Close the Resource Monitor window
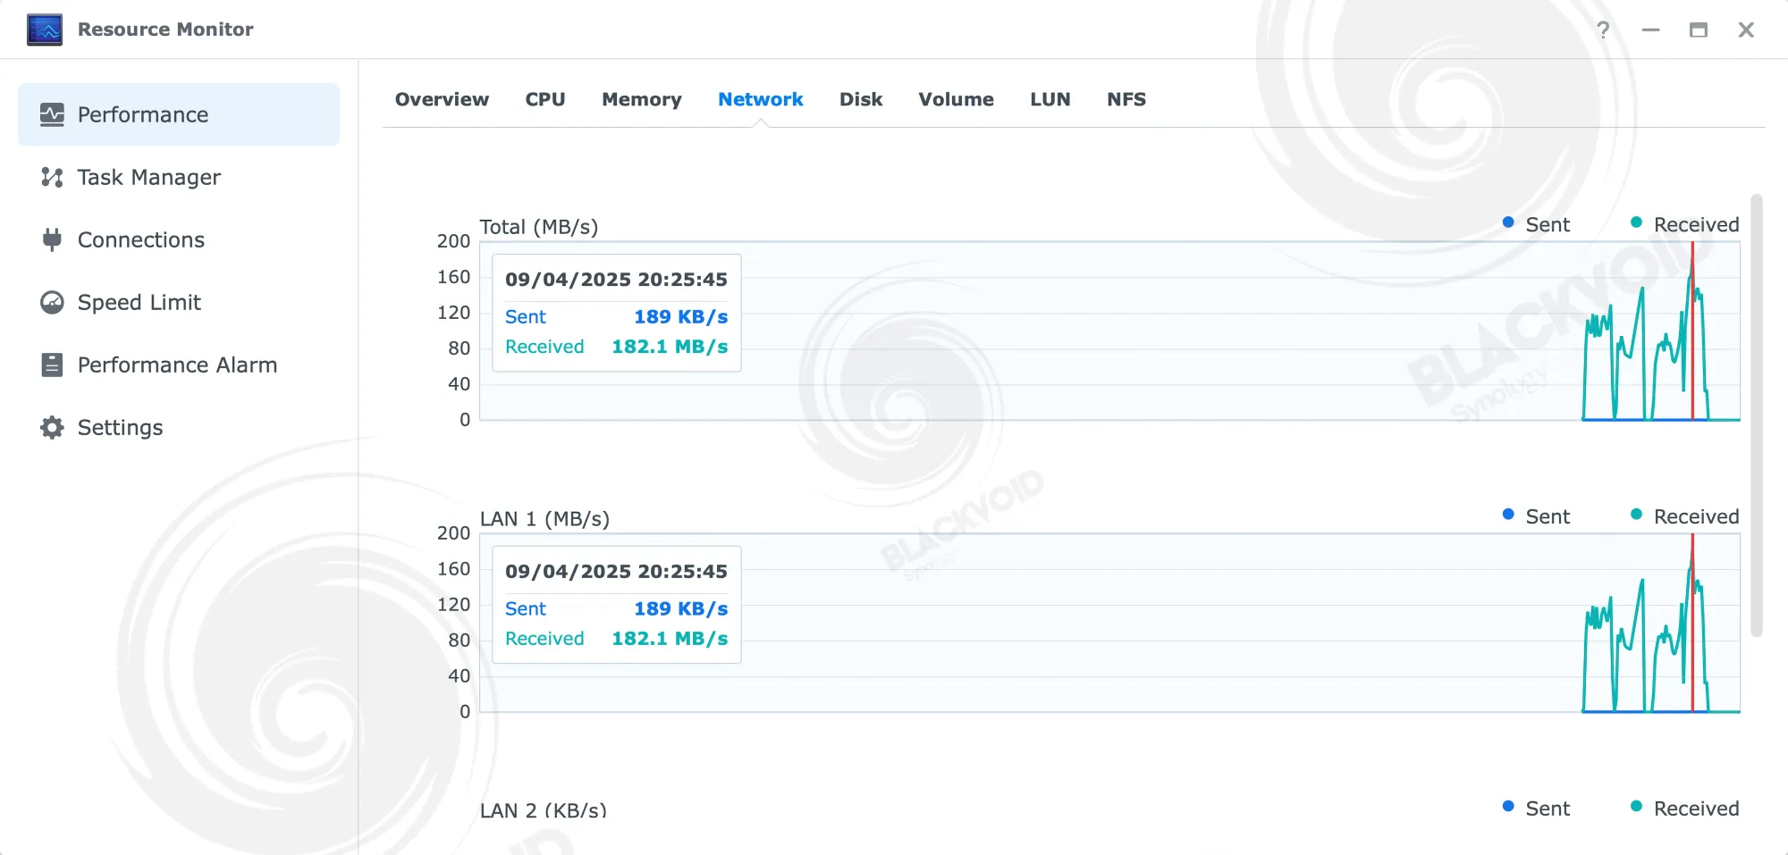Screen dimensions: 1788x855 [x=1746, y=29]
